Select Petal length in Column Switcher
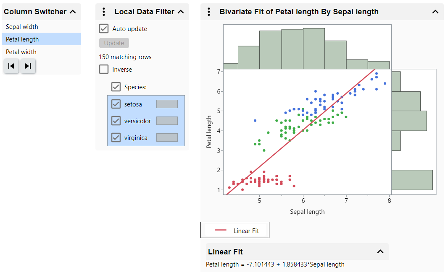 tap(22, 39)
